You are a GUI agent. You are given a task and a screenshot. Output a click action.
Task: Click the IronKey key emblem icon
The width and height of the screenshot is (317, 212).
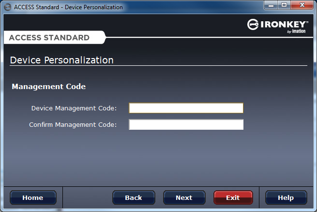click(x=254, y=25)
